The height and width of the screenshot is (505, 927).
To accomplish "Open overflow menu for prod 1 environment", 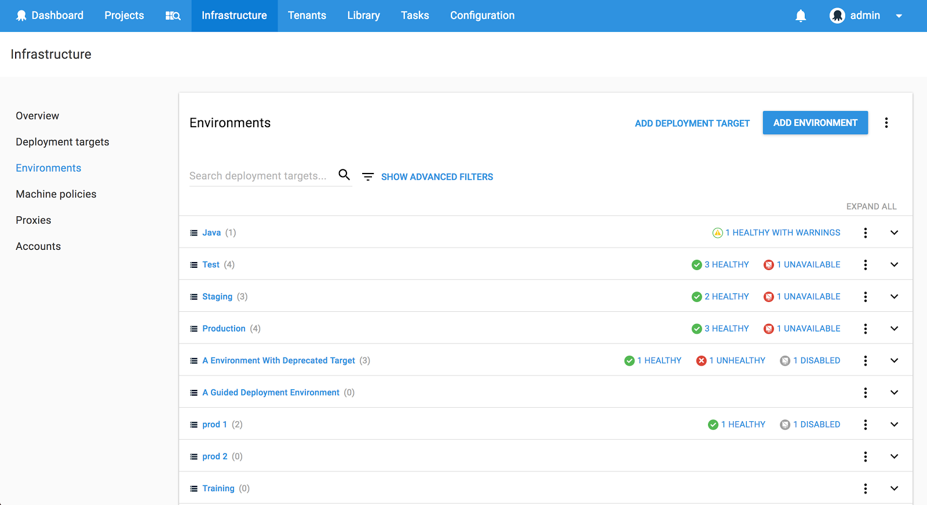I will click(x=865, y=425).
